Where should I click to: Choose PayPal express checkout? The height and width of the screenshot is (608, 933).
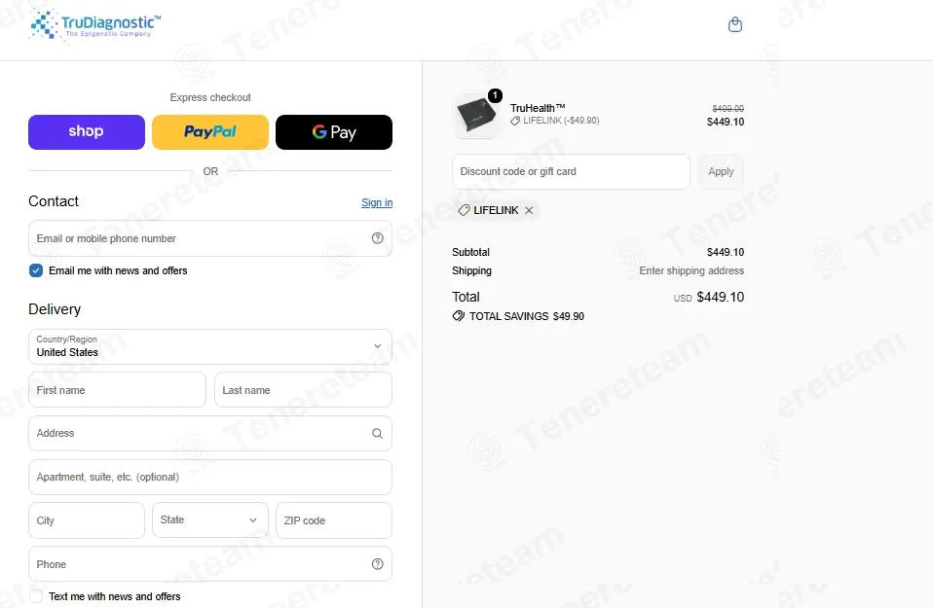click(210, 132)
